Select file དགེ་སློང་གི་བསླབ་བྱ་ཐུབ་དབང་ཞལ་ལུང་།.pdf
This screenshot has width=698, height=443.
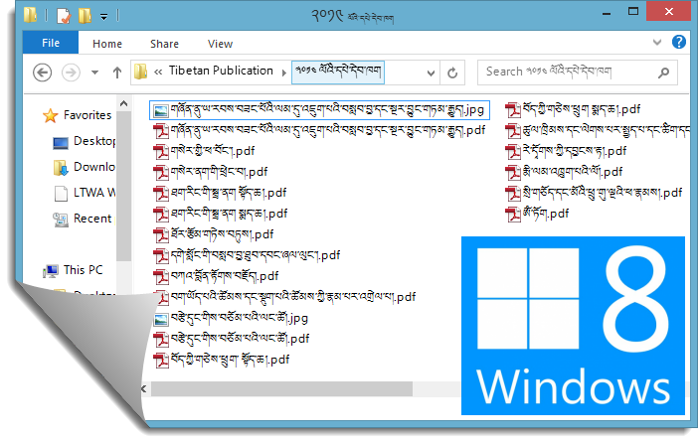click(247, 255)
